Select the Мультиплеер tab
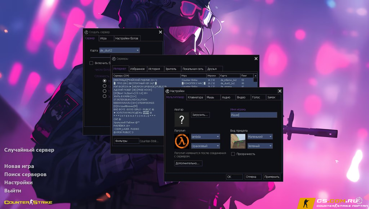The image size is (369, 209). [x=175, y=97]
